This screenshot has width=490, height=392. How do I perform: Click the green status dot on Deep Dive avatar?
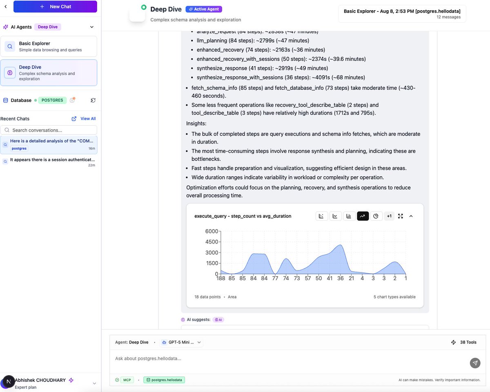click(143, 7)
